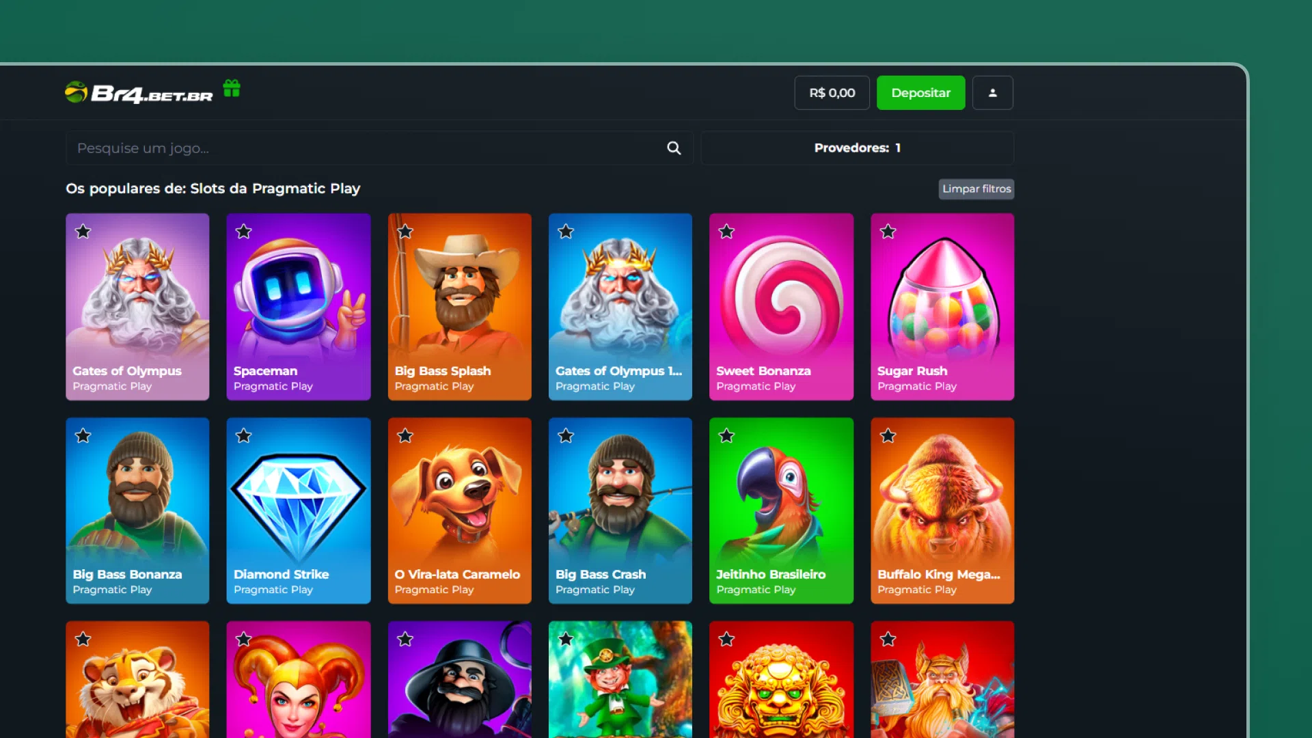Star the jester girl game card
Image resolution: width=1312 pixels, height=738 pixels.
tap(244, 640)
